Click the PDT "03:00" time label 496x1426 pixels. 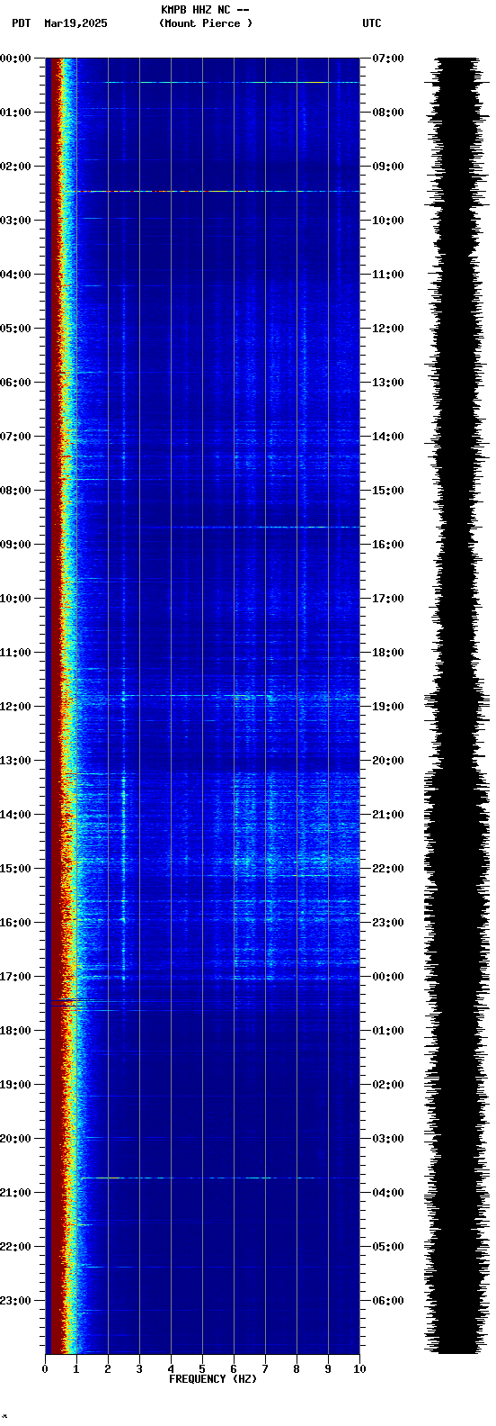pyautogui.click(x=15, y=221)
